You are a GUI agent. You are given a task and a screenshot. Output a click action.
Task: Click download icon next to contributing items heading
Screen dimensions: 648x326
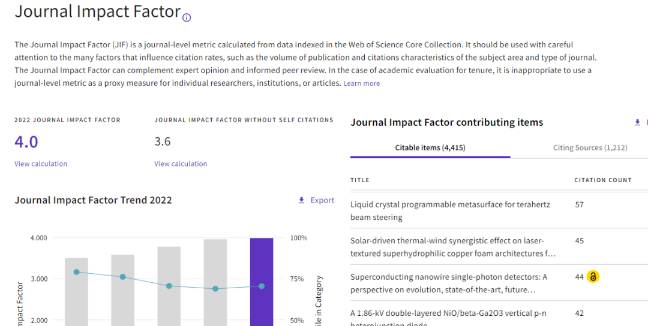(637, 123)
